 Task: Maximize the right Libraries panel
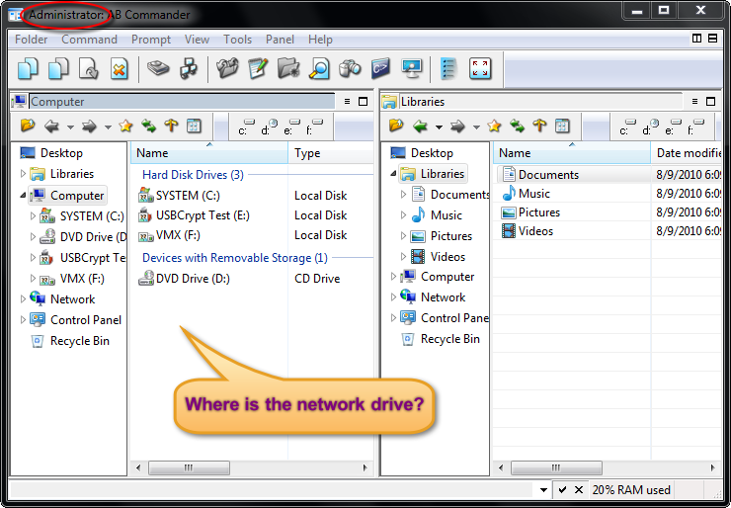(x=711, y=101)
